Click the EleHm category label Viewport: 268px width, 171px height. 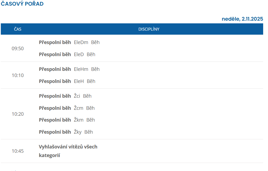tap(81, 69)
